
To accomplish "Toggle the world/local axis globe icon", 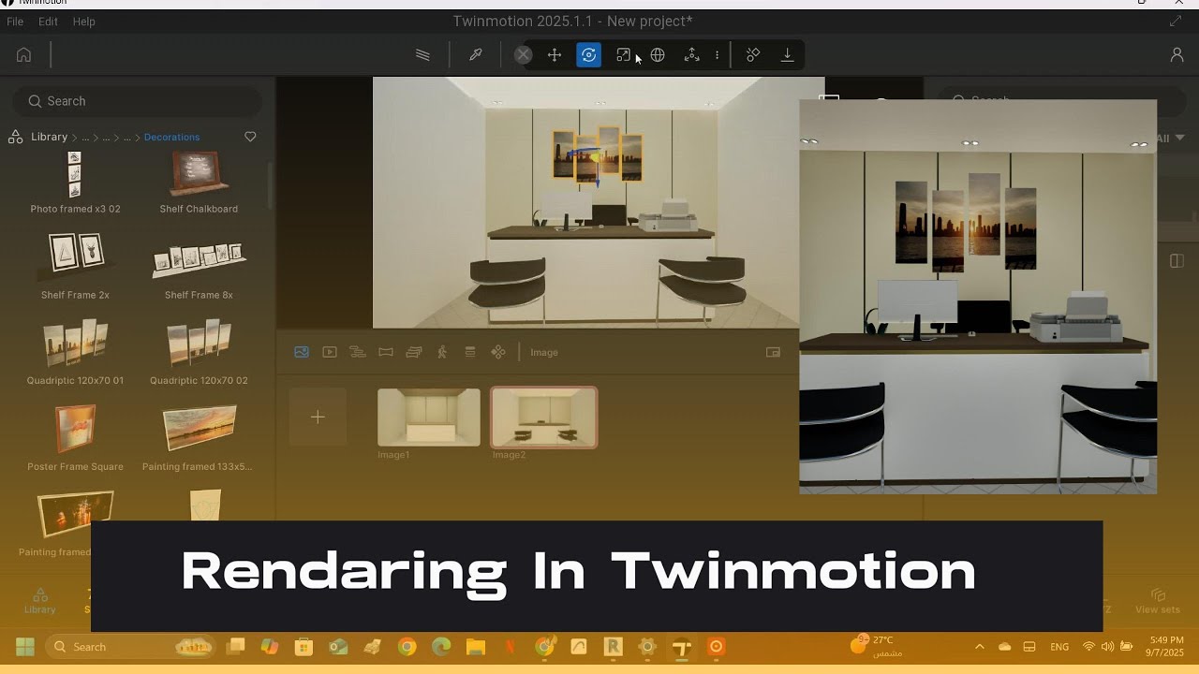I will pos(658,55).
